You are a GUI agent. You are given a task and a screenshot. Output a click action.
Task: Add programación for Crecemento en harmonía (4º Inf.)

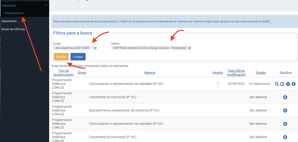(285, 97)
